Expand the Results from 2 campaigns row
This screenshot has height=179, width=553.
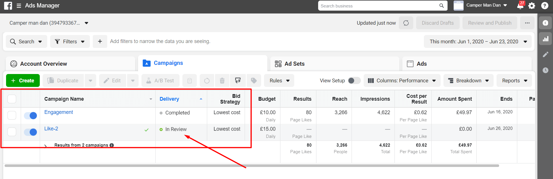46,146
